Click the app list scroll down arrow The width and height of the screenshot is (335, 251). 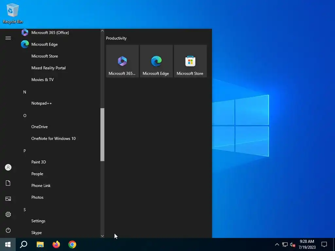pyautogui.click(x=102, y=236)
